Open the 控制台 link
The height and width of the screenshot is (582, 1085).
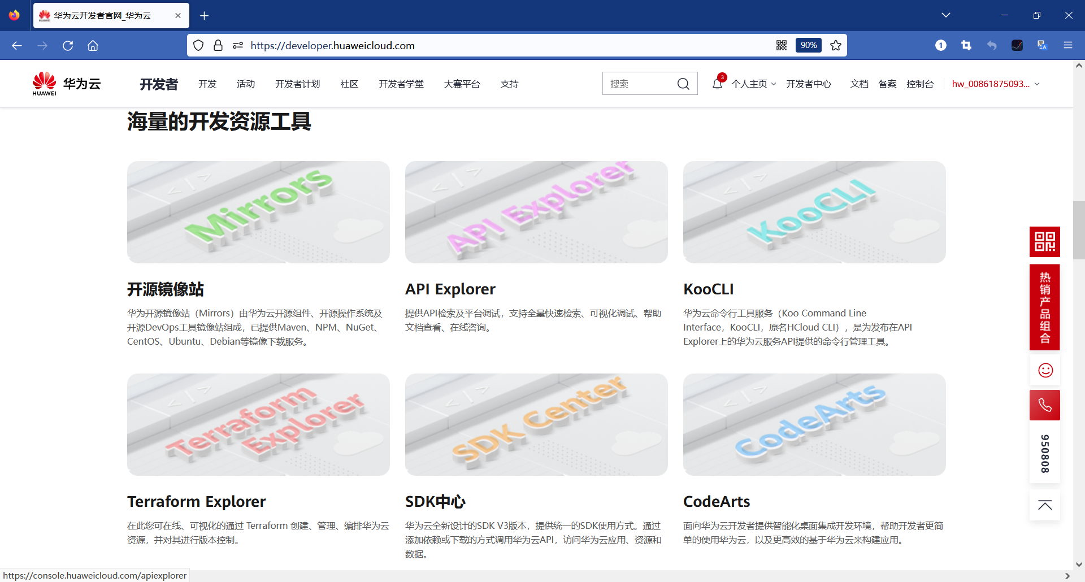(921, 84)
